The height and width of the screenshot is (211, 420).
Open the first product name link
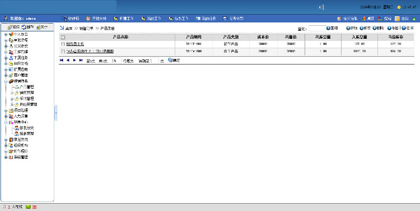point(75,44)
